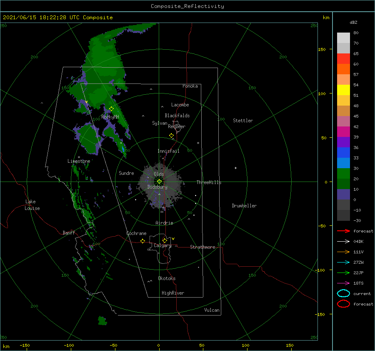This screenshot has width=375, height=351.
Task: Click the yellow diamond marker below Cochrane
Action: click(x=143, y=241)
